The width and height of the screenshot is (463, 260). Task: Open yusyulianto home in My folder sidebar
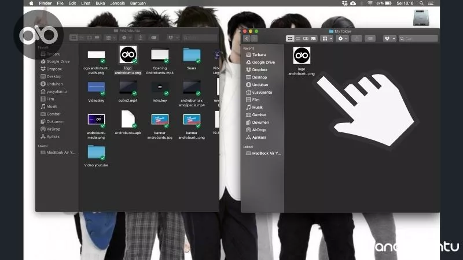pos(259,92)
